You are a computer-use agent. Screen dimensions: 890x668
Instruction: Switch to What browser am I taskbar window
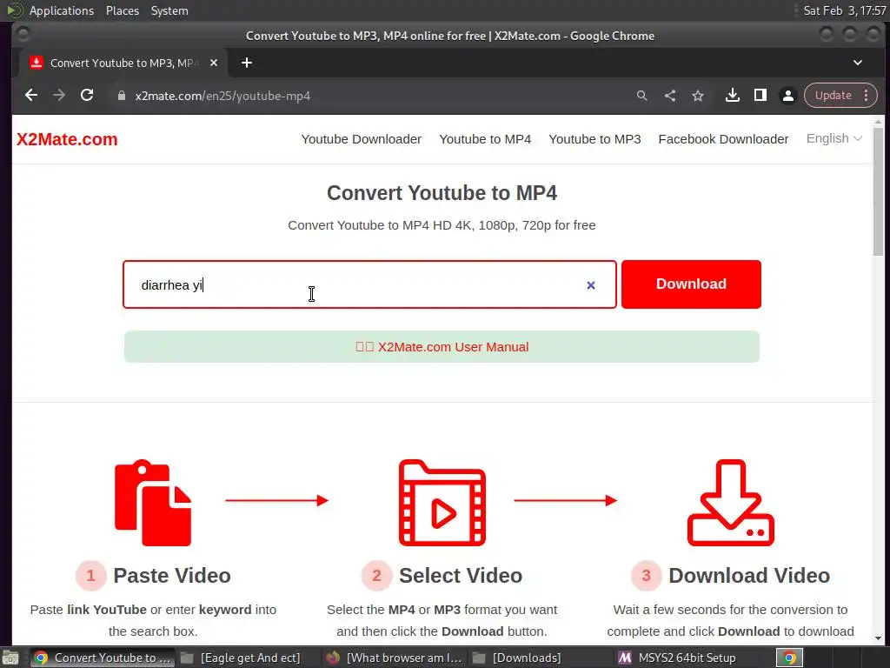(395, 658)
